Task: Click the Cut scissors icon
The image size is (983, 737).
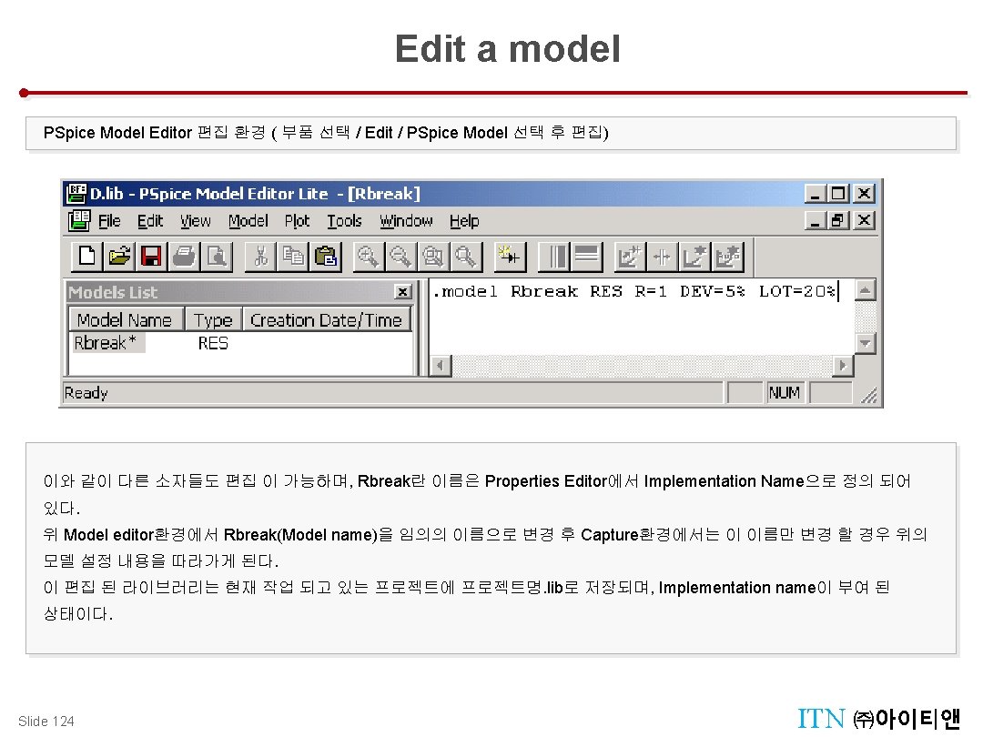Action: click(261, 257)
